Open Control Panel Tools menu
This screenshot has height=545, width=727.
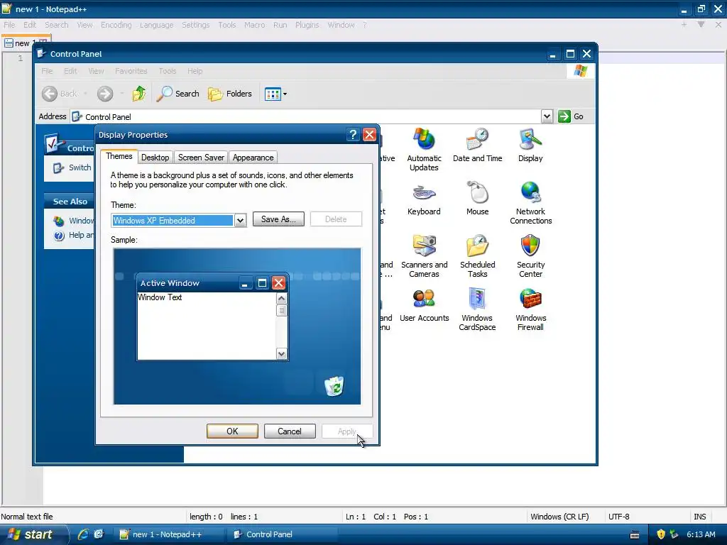(168, 71)
